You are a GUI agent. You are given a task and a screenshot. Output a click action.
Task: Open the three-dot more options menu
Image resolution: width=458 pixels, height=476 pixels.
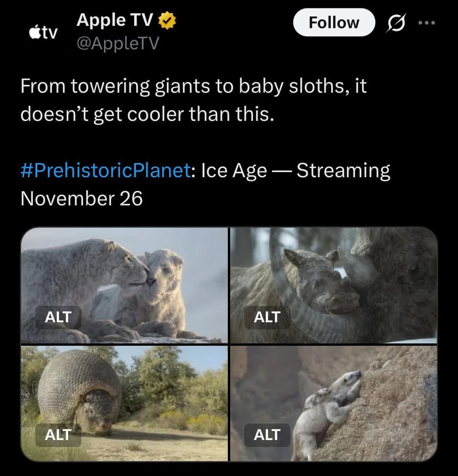pos(426,23)
